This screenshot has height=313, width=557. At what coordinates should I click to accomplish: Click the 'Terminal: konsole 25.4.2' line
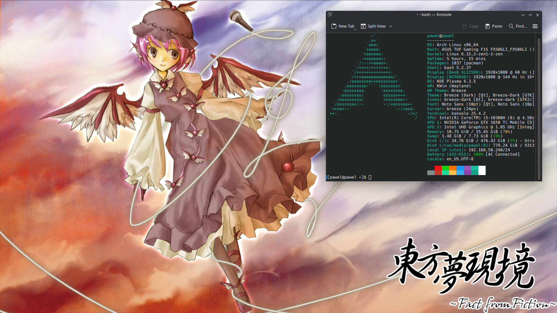pos(456,114)
